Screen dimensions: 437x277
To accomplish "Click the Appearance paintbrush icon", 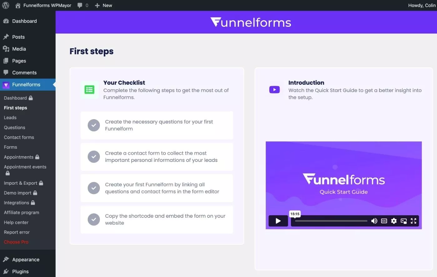I will [x=6, y=259].
